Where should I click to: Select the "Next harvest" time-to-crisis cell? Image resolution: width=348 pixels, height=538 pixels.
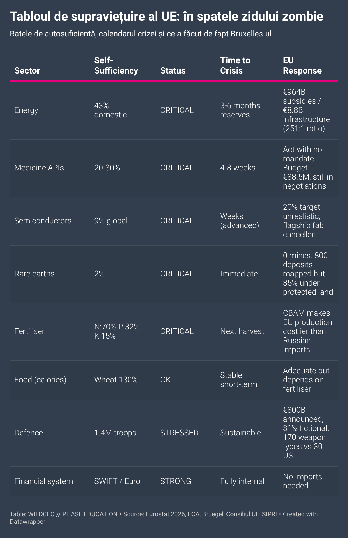242,331
